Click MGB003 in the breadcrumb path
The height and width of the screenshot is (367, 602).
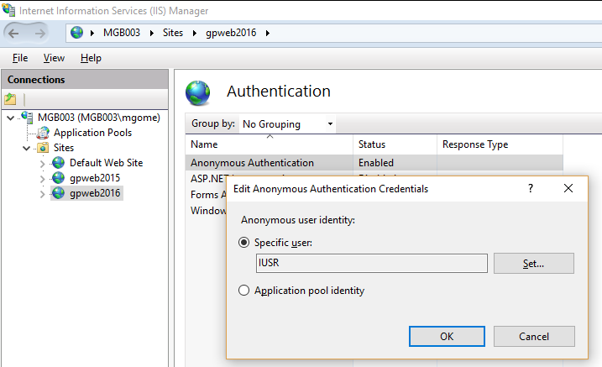[122, 33]
